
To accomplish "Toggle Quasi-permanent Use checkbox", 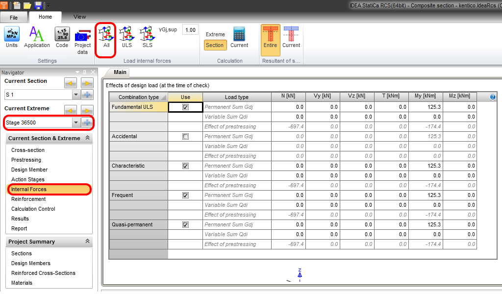I will [x=185, y=224].
